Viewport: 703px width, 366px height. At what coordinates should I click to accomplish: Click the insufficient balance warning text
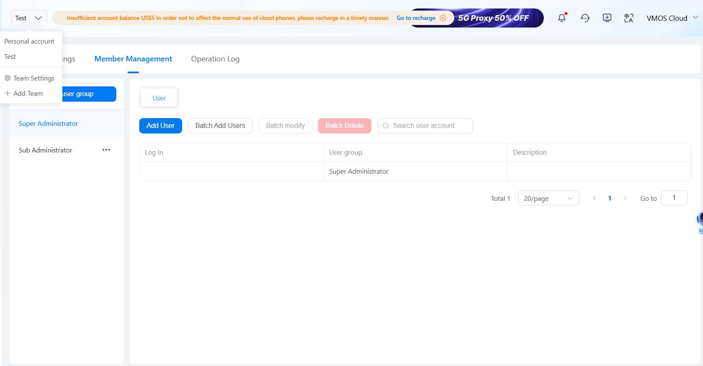228,18
